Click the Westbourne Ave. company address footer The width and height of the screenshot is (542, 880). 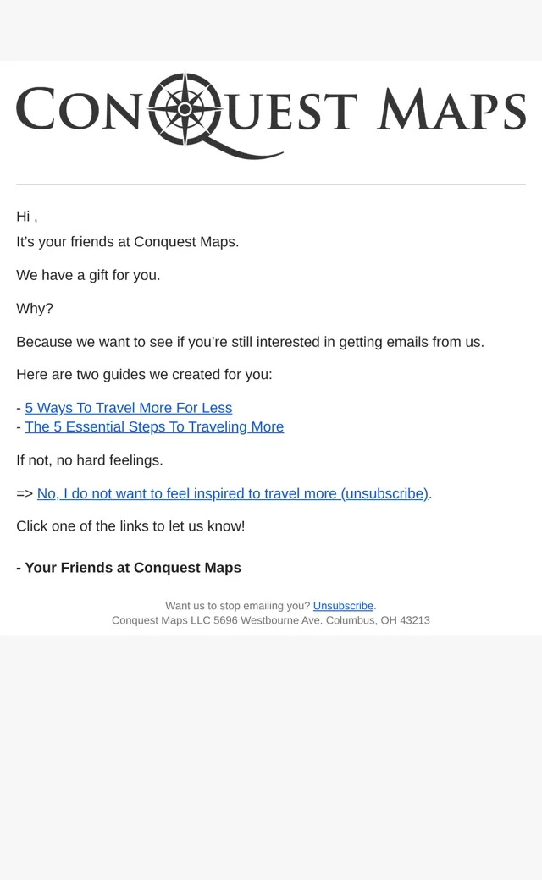pos(271,621)
